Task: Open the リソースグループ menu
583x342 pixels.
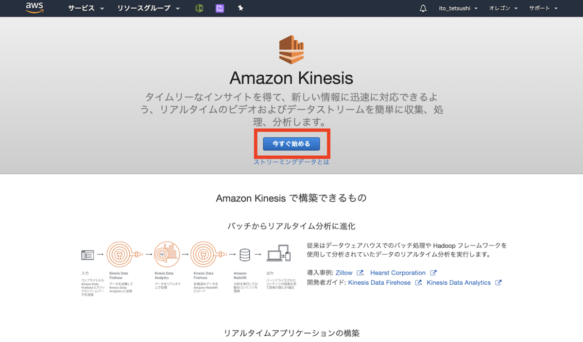Action: tap(144, 8)
